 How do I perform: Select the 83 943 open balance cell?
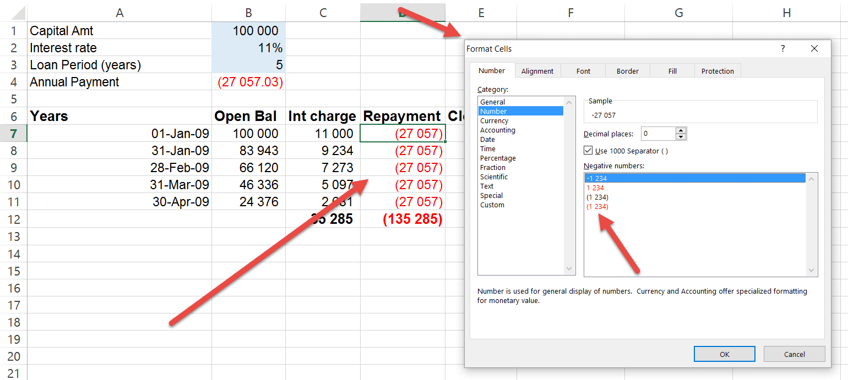tap(248, 150)
